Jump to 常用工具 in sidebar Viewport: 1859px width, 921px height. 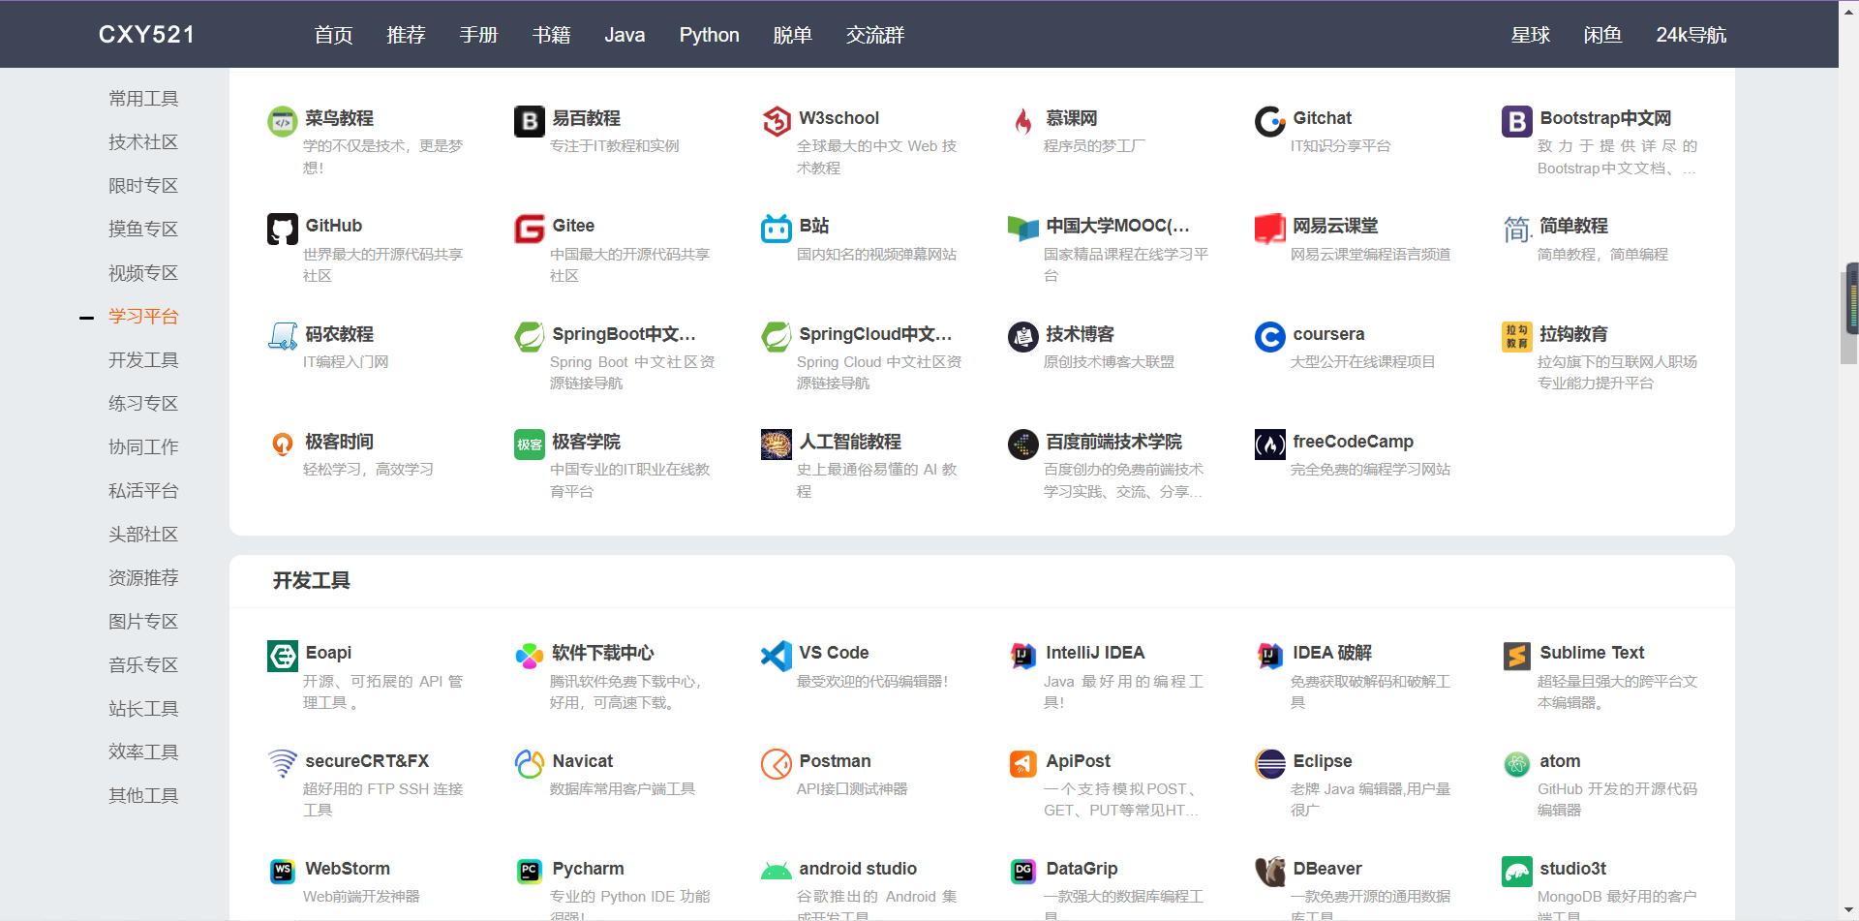[143, 99]
